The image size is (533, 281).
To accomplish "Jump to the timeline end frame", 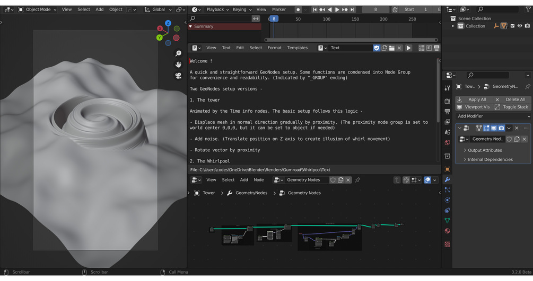I will tap(353, 10).
